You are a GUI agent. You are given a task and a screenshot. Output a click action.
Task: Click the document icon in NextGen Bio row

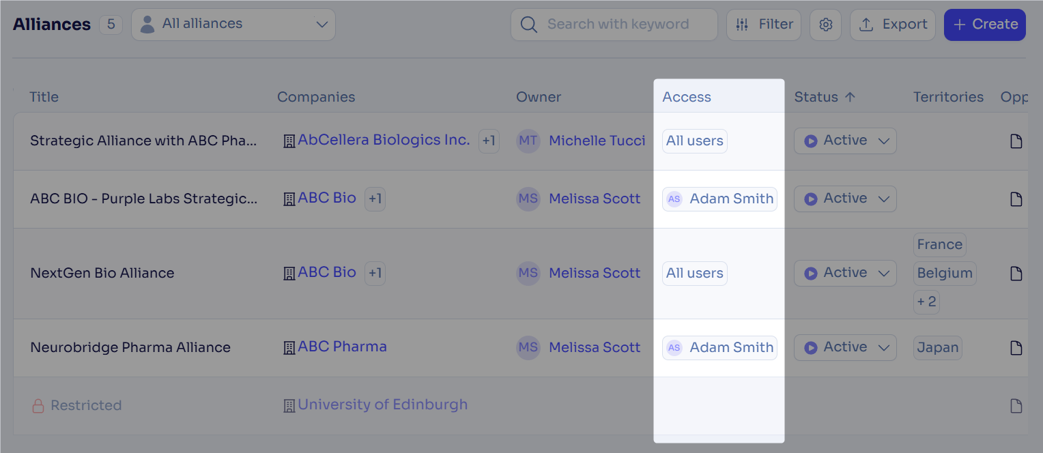tap(1016, 273)
